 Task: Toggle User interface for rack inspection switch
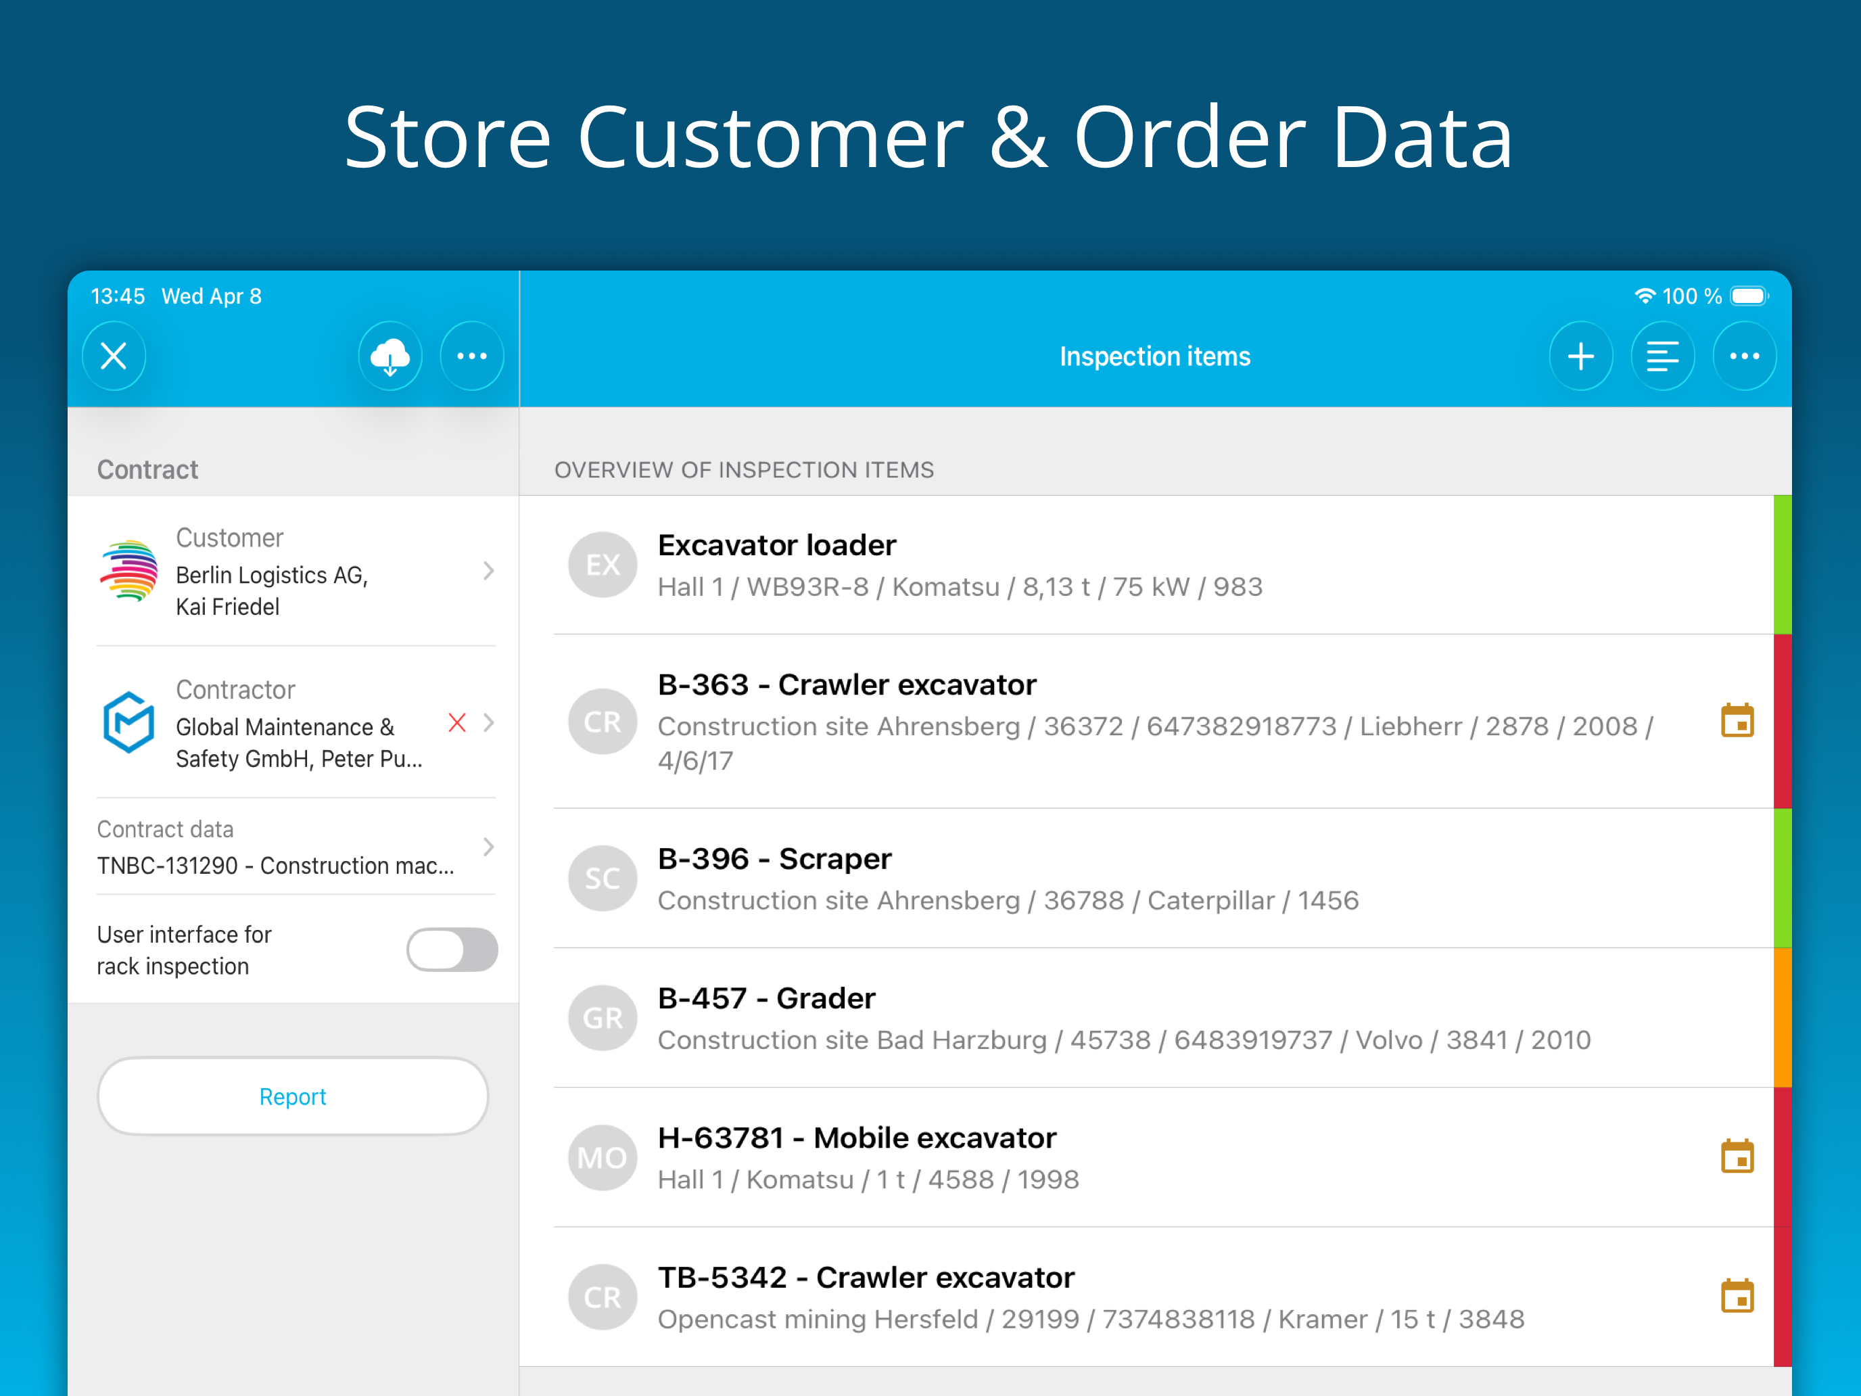point(452,950)
